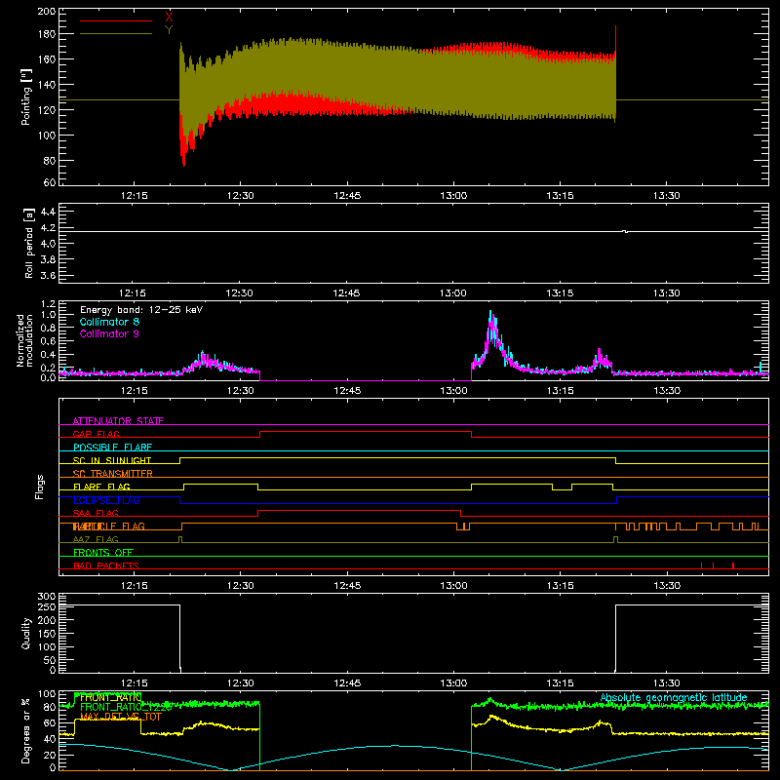Click the 'Roll period [s]' axis title

pyautogui.click(x=29, y=243)
